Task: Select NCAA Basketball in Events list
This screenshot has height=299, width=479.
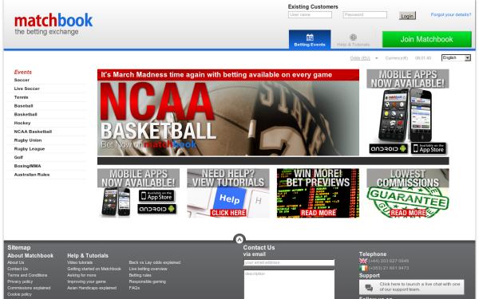Action: [33, 132]
